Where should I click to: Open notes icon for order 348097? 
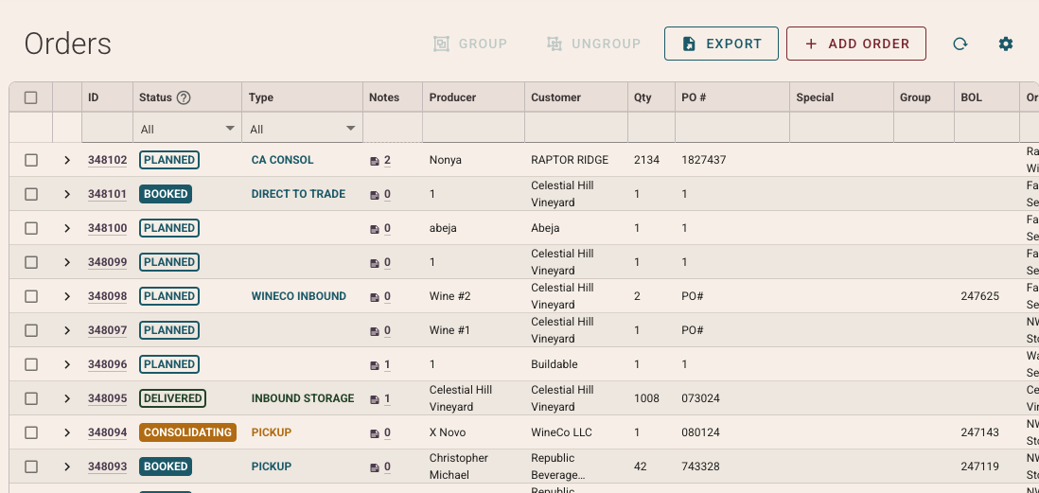375,330
